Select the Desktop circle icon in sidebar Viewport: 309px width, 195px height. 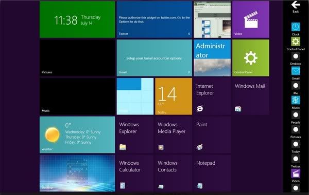coord(296,56)
